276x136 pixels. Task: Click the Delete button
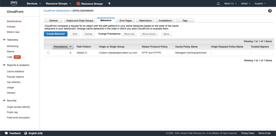coord(88,34)
